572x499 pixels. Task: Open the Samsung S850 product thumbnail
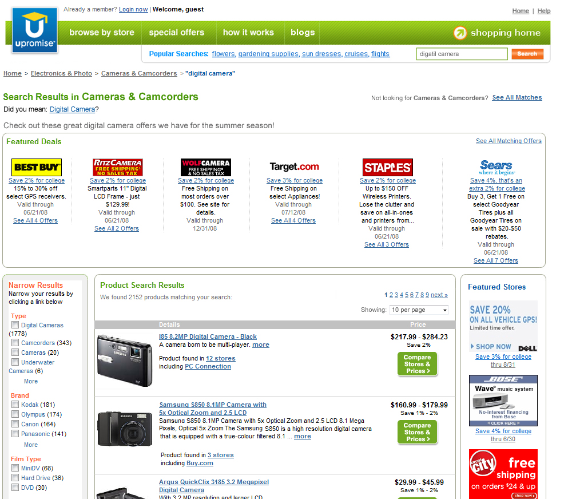[125, 428]
